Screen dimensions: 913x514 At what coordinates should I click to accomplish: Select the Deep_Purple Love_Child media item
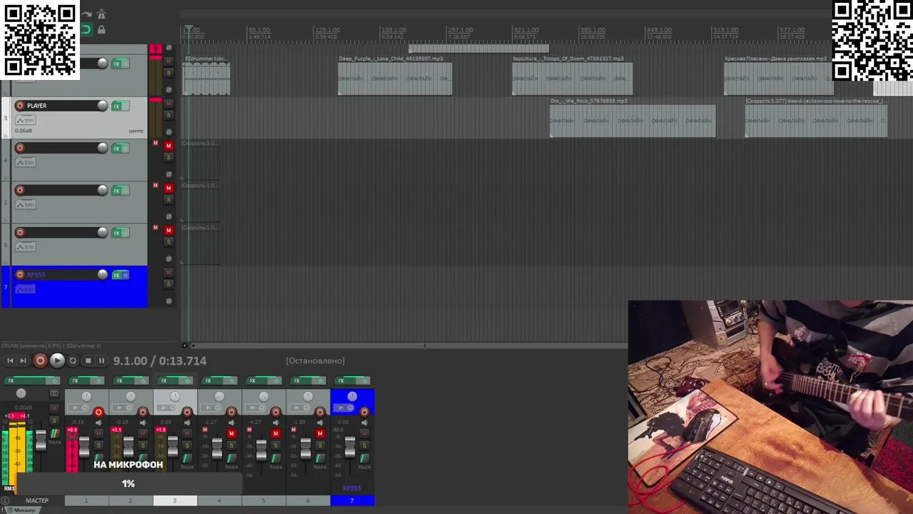click(x=395, y=79)
